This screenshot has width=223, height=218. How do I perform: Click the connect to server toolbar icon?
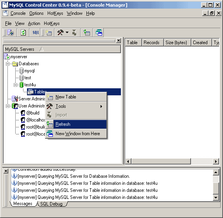coord(11,32)
